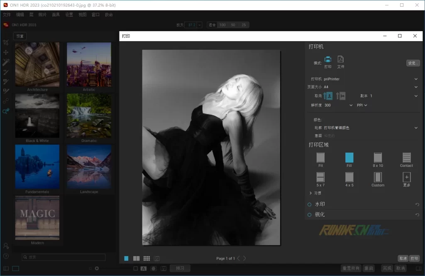Select the Landscape preset thumbnail
The width and height of the screenshot is (425, 276).
point(89,166)
